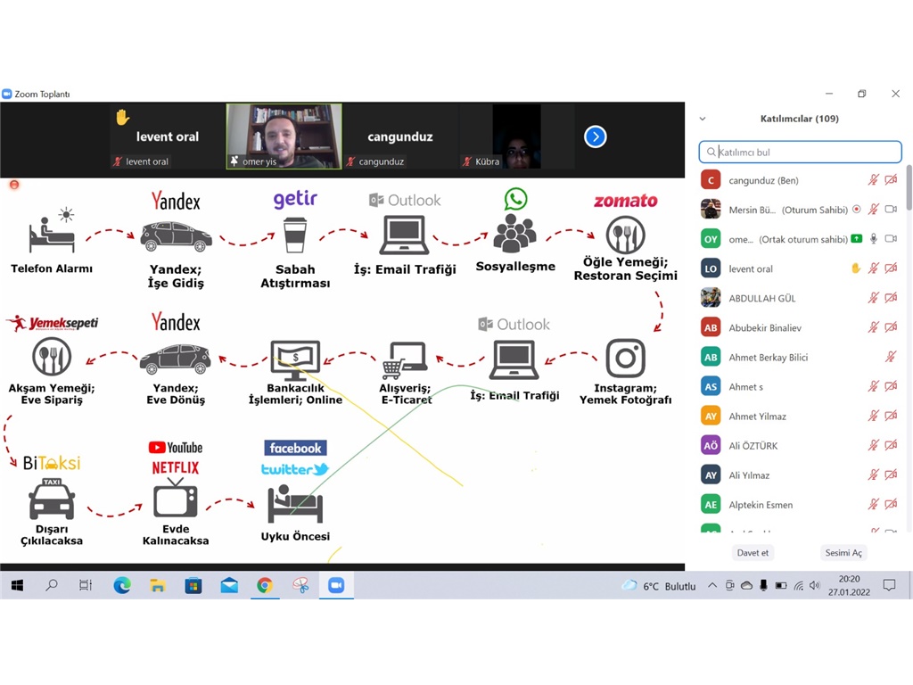Viewport: 913px width, 685px height.
Task: Click the muted mic icon in Ali ÖZTÜRK row
Action: coord(874,445)
